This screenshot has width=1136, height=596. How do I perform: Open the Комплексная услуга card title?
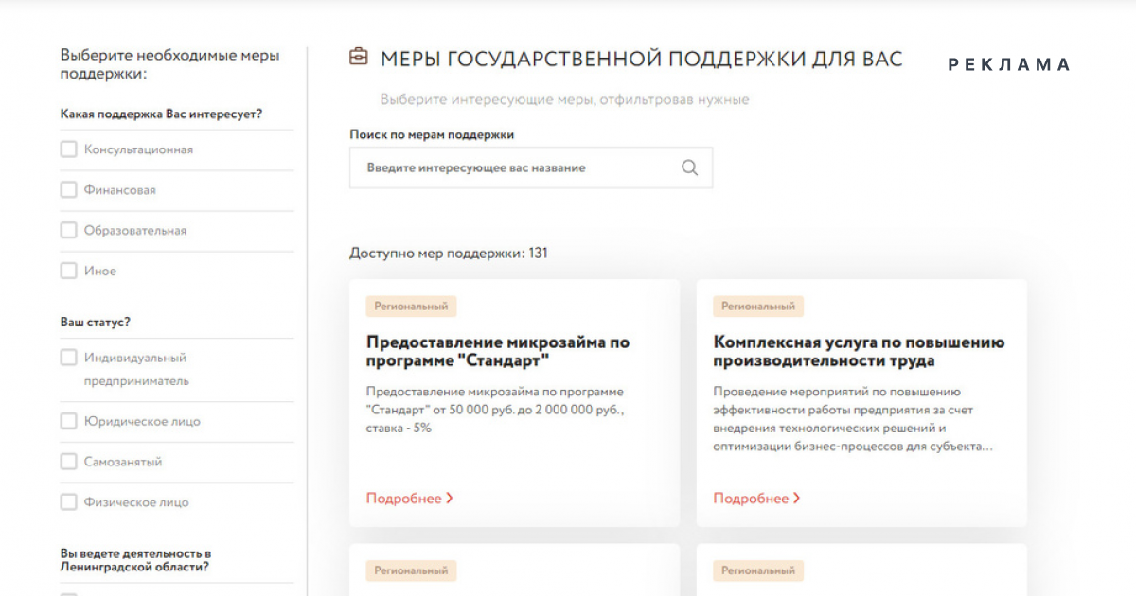click(x=859, y=351)
